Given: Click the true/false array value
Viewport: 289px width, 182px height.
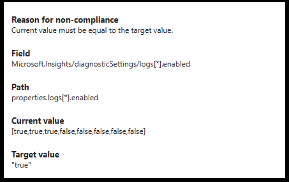Looking at the screenshot, I should pos(78,131).
